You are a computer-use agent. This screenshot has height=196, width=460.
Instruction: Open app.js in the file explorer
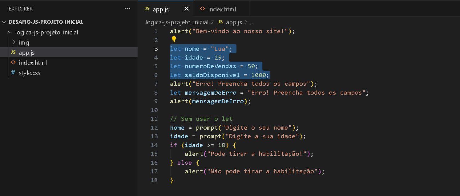[69, 53]
